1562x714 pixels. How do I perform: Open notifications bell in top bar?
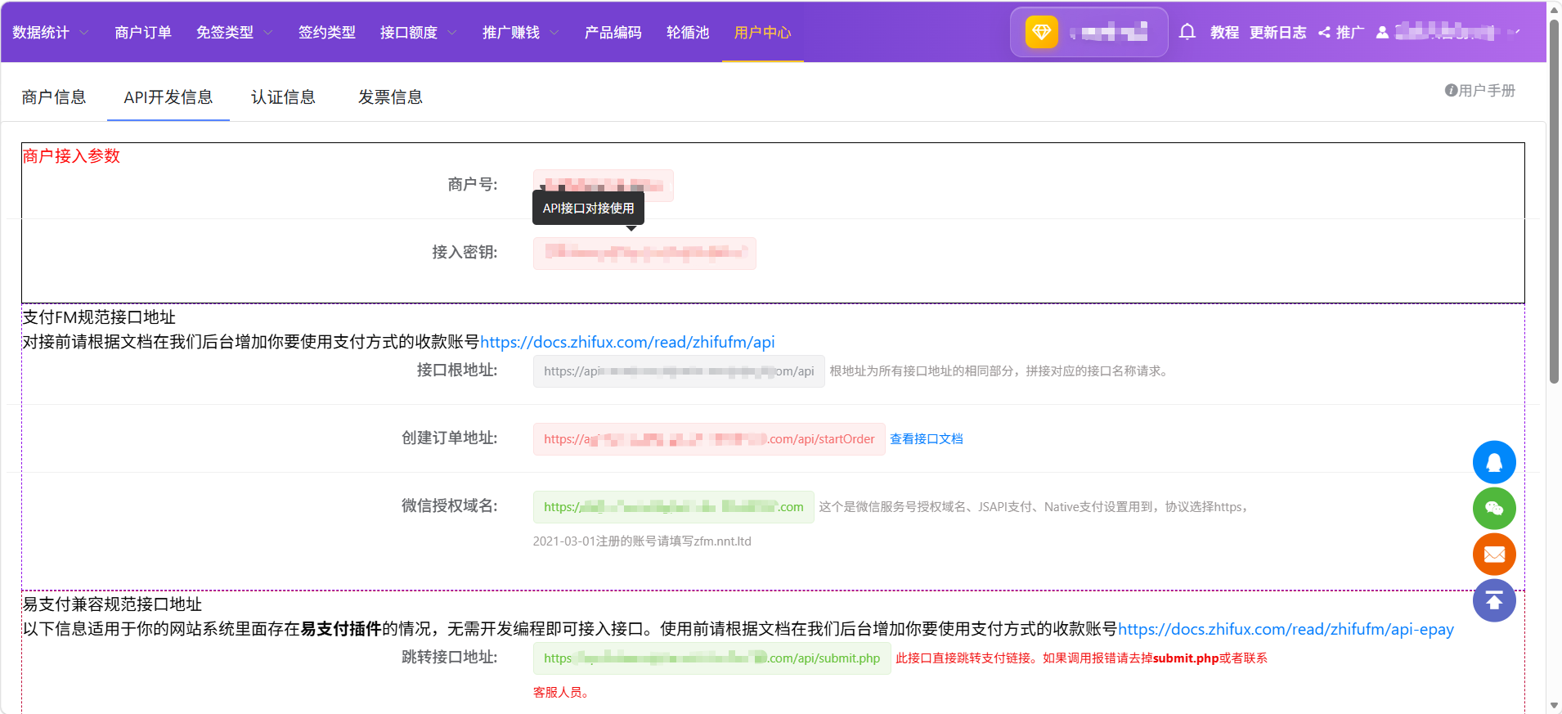pyautogui.click(x=1187, y=32)
